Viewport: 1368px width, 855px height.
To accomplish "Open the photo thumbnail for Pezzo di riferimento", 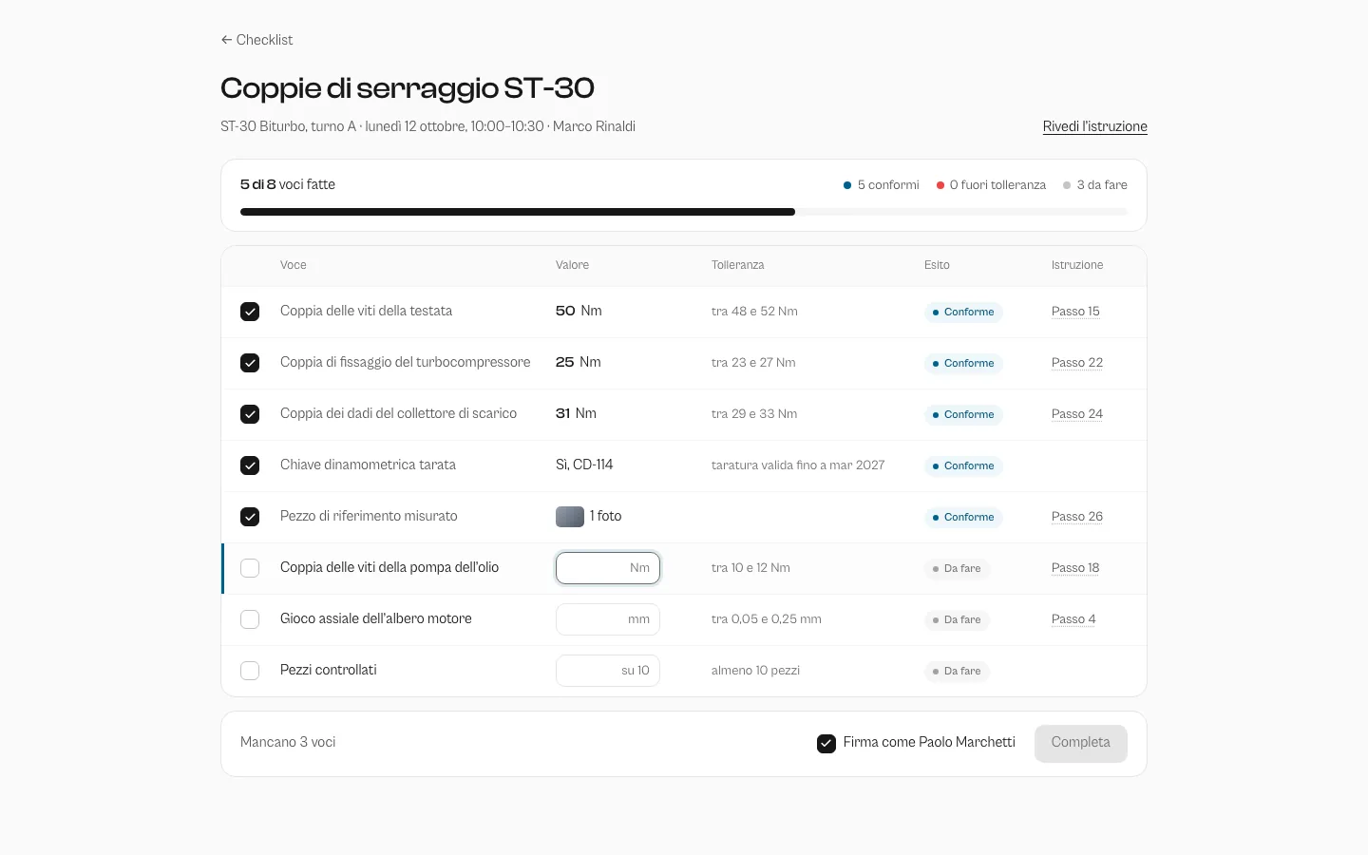I will (x=570, y=517).
